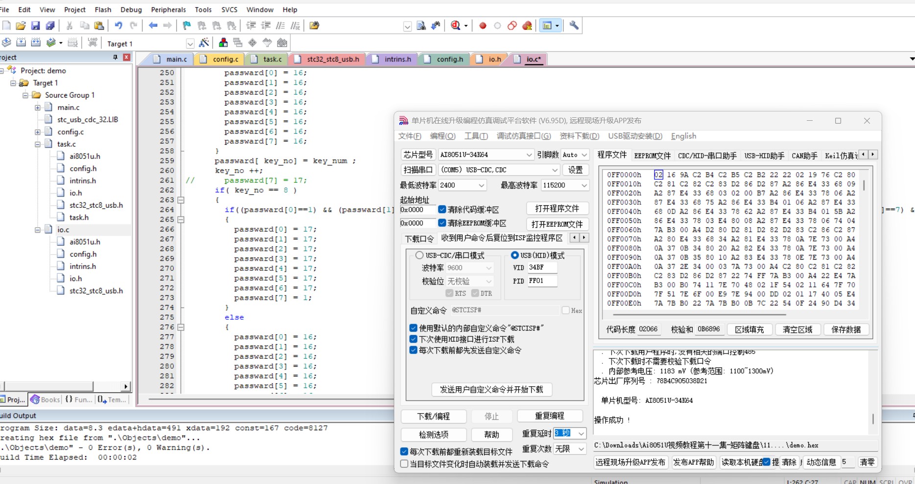
Task: Toggle 下次使用HID接口进行ISP下载 checkbox
Action: click(413, 339)
